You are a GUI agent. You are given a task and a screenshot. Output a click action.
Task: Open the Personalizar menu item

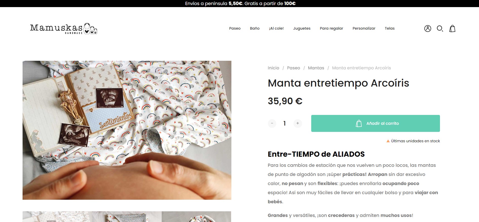coord(364,28)
